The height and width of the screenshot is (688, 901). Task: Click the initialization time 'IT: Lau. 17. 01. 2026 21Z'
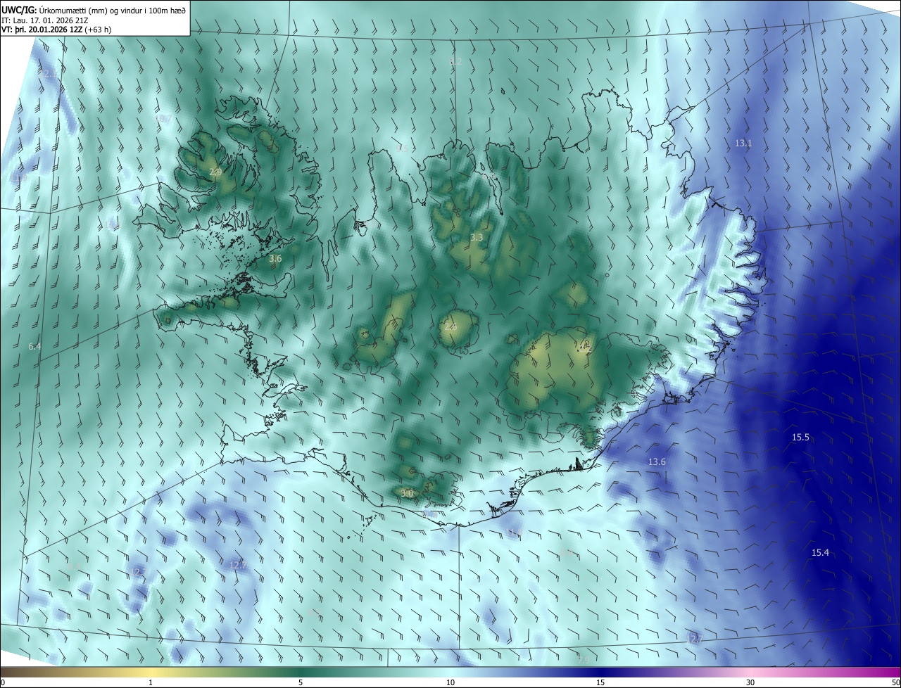[44, 20]
